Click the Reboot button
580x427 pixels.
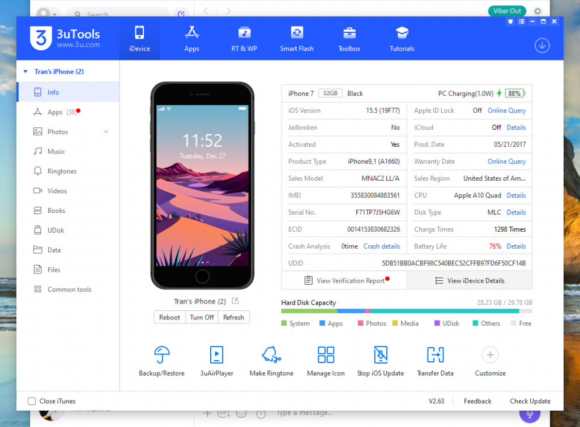169,317
